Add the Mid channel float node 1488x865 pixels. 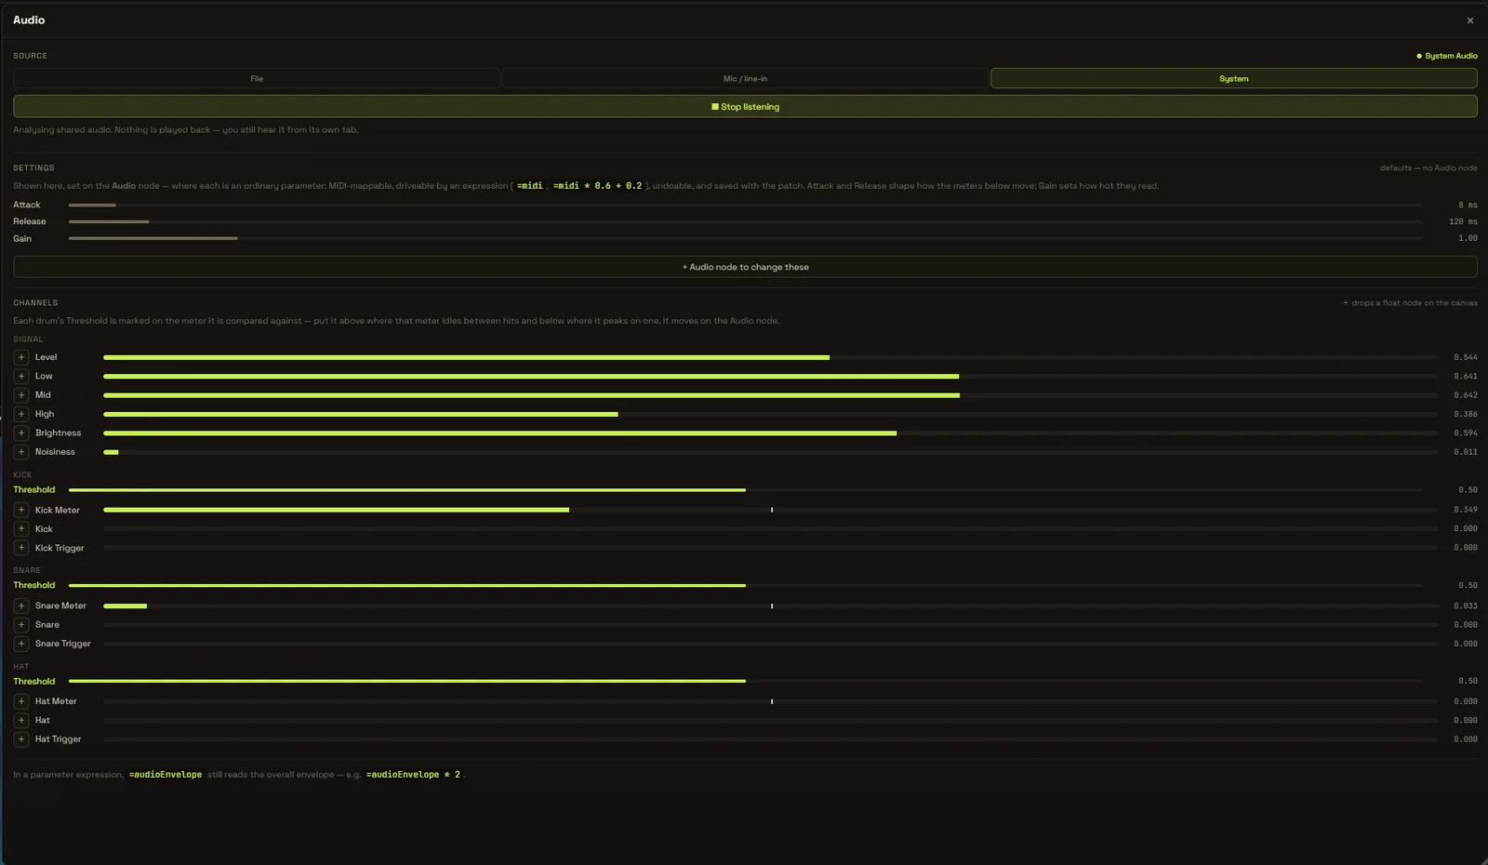coord(21,395)
